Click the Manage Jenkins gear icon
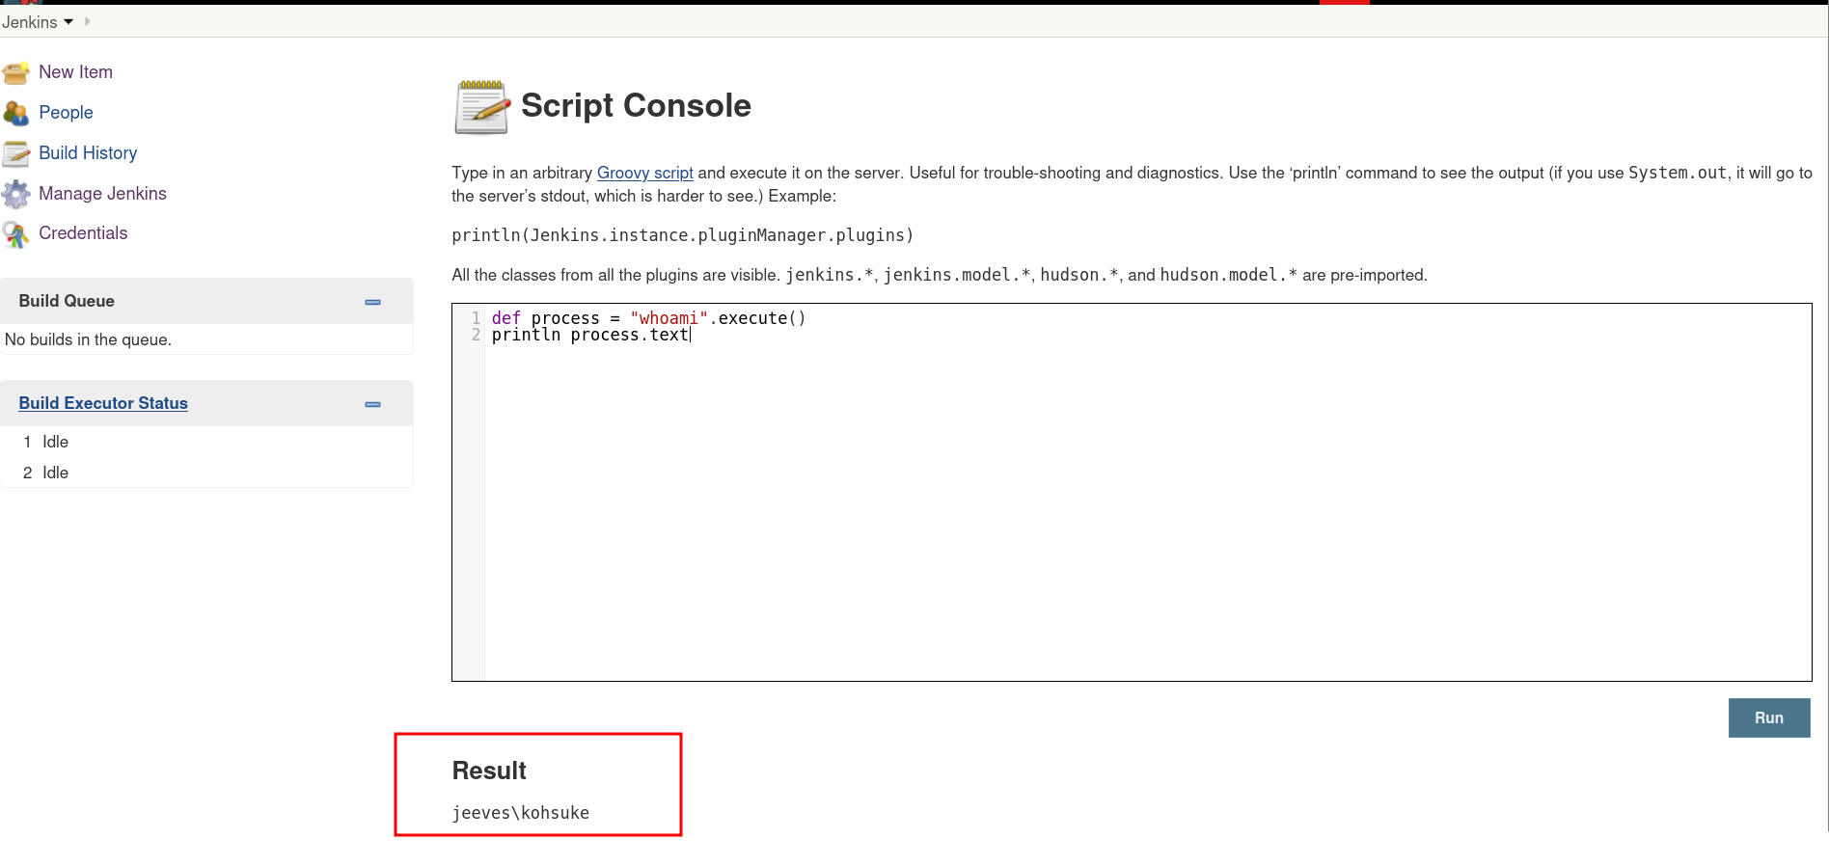 tap(15, 194)
